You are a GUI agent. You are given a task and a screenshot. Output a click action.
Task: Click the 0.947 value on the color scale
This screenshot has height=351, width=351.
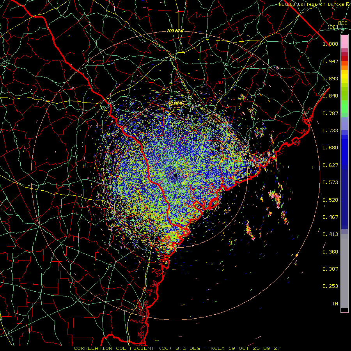click(330, 61)
